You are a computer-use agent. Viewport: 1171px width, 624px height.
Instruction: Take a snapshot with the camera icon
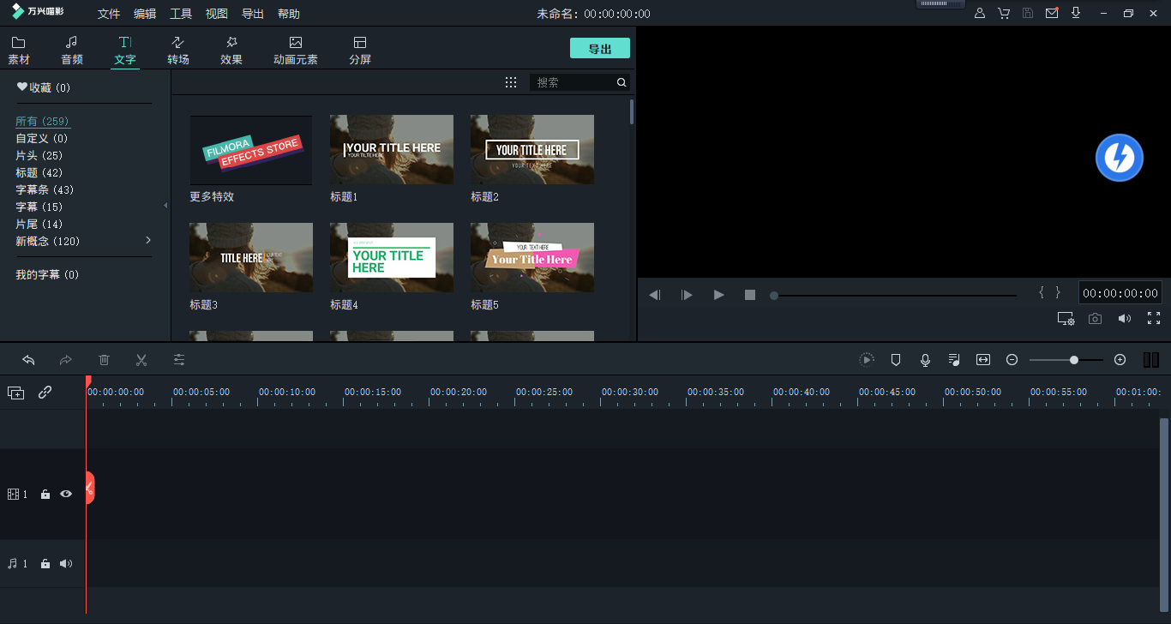point(1095,319)
